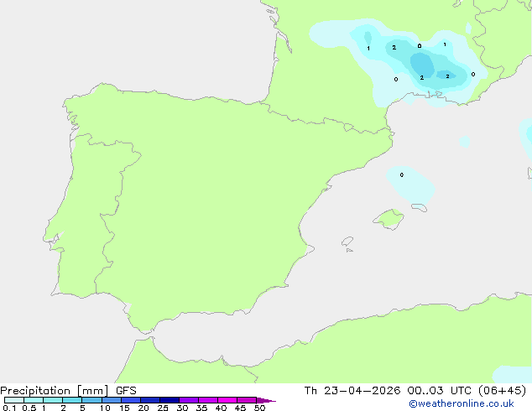The height and width of the screenshot is (411, 532).
Task: Click the legend scale label '0.5'
Action: click(29, 408)
